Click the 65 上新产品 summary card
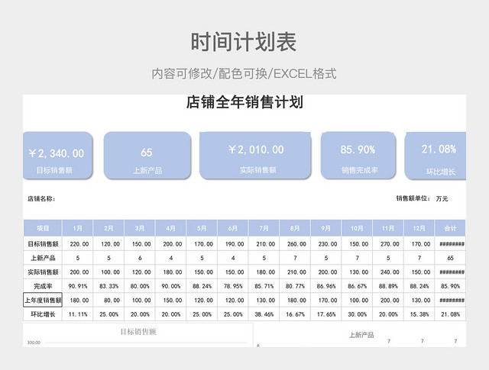Viewport: 489px width, 370px height. pos(147,156)
